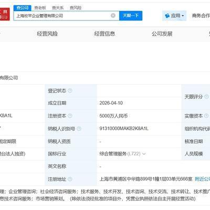
Task: Click the 应用 cube icon
Action: click(x=167, y=16)
